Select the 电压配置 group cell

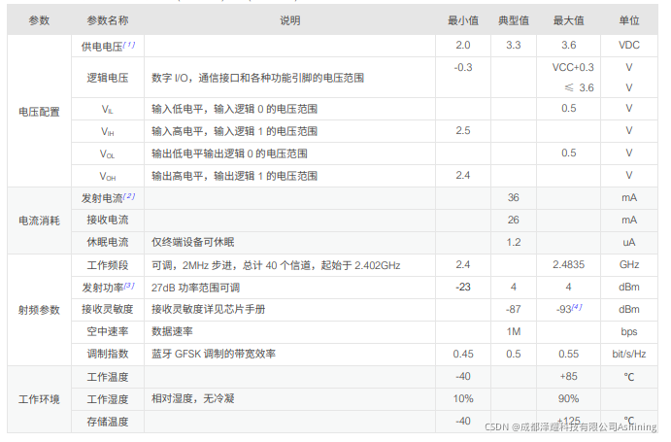(x=39, y=112)
